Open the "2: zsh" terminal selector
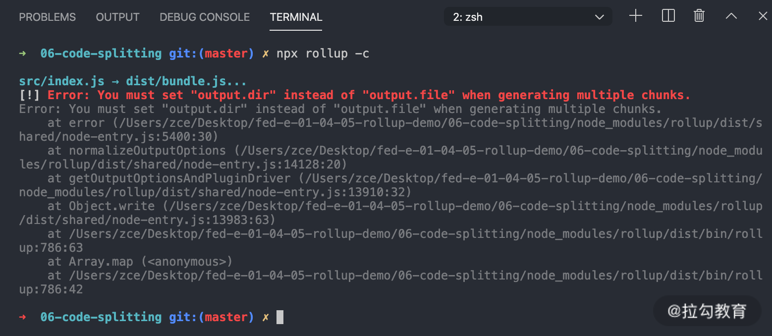 click(528, 17)
